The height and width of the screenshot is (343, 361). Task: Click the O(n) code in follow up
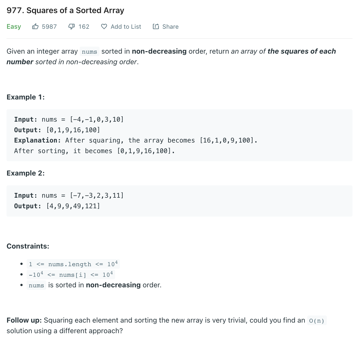pyautogui.click(x=317, y=321)
